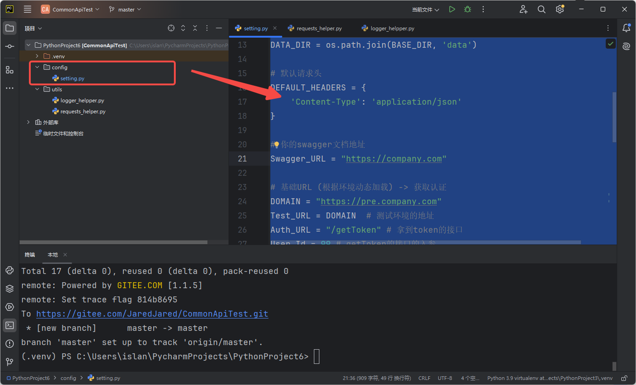Open the Notifications bell

(x=626, y=28)
